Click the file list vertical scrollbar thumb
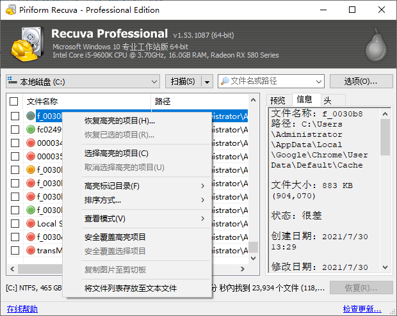The width and height of the screenshot is (397, 316). click(x=253, y=248)
